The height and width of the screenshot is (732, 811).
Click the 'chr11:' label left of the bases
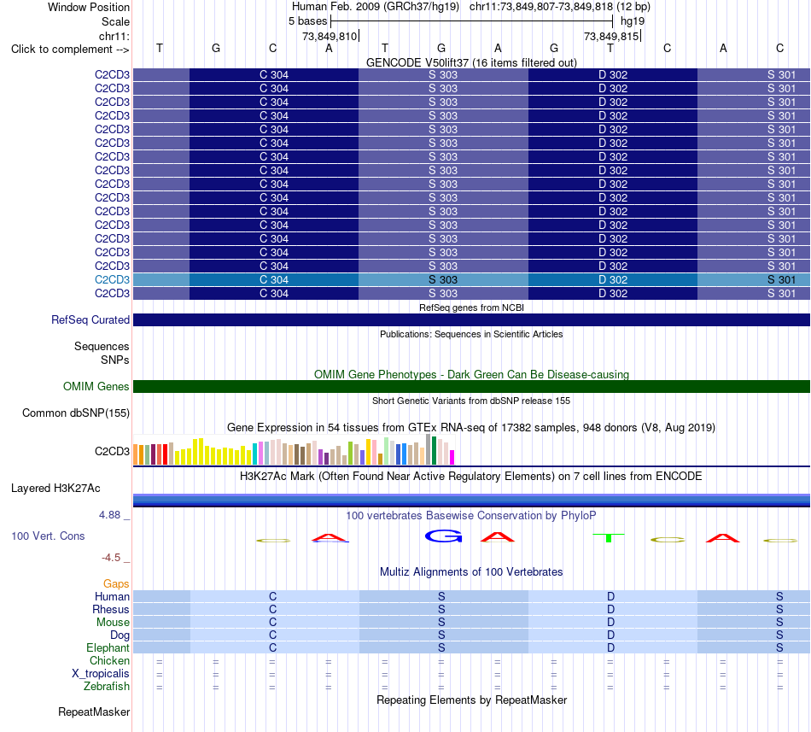[114, 36]
